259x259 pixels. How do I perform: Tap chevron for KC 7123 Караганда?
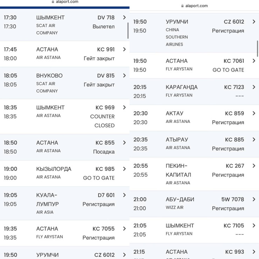pyautogui.click(x=254, y=87)
